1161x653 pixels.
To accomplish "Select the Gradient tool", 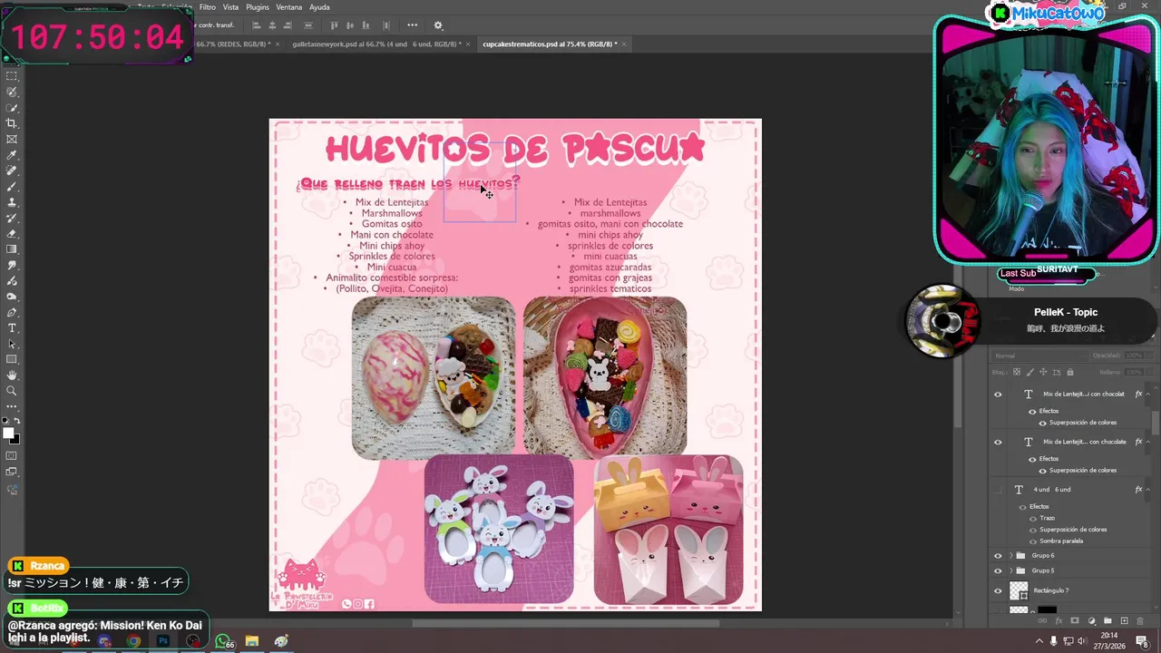I will 12,249.
